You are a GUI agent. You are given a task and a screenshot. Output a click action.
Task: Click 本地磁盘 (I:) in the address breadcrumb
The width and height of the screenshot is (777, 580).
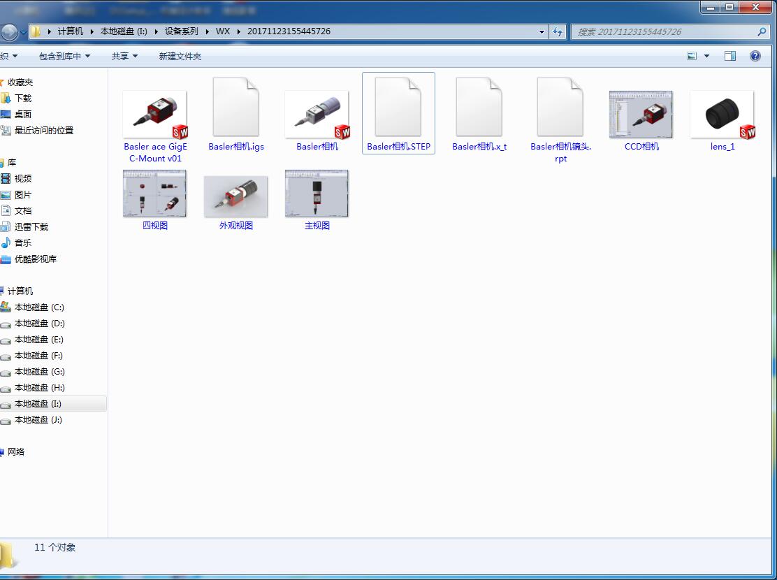tap(124, 31)
